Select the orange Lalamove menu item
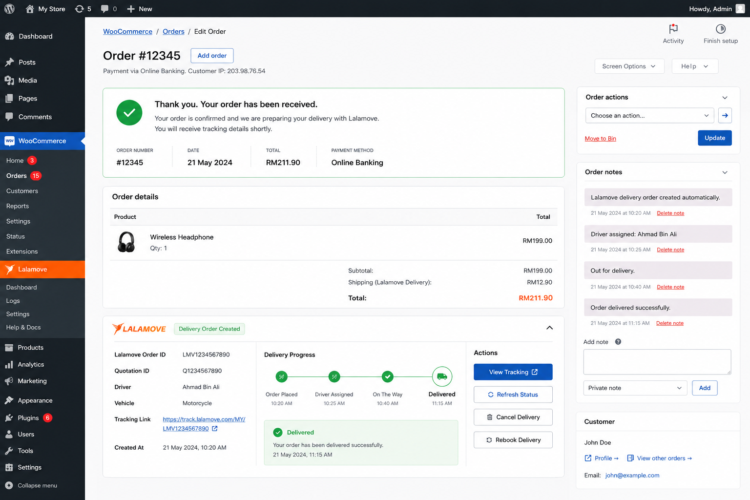750x500 pixels. click(x=42, y=270)
